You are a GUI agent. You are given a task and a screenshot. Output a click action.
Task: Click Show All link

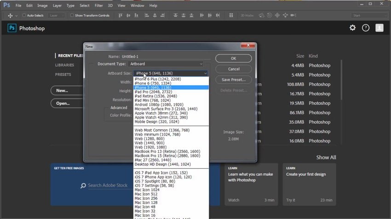click(x=326, y=158)
